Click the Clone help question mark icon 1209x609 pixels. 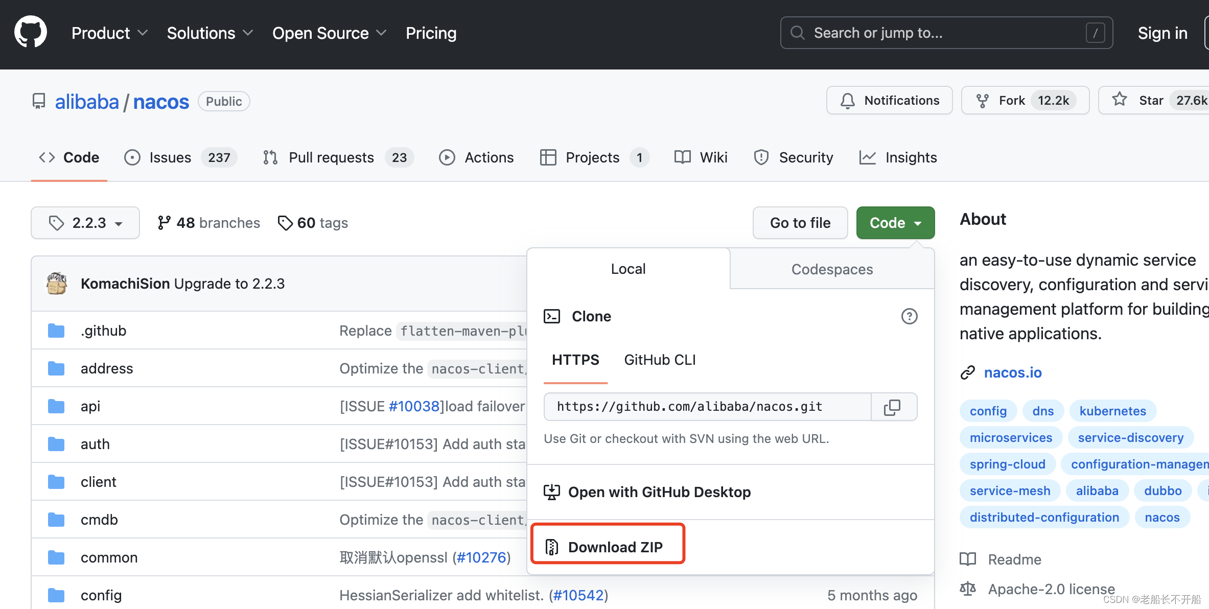(909, 316)
